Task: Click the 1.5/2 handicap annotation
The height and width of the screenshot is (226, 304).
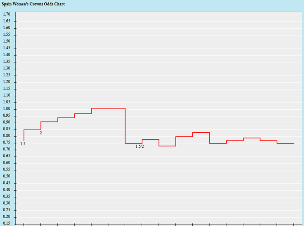Action: 140,146
